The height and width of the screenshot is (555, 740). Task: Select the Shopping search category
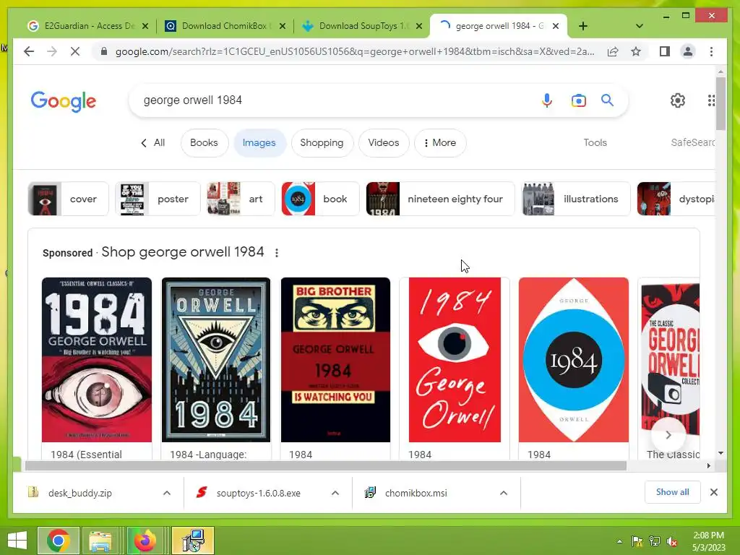coord(322,142)
